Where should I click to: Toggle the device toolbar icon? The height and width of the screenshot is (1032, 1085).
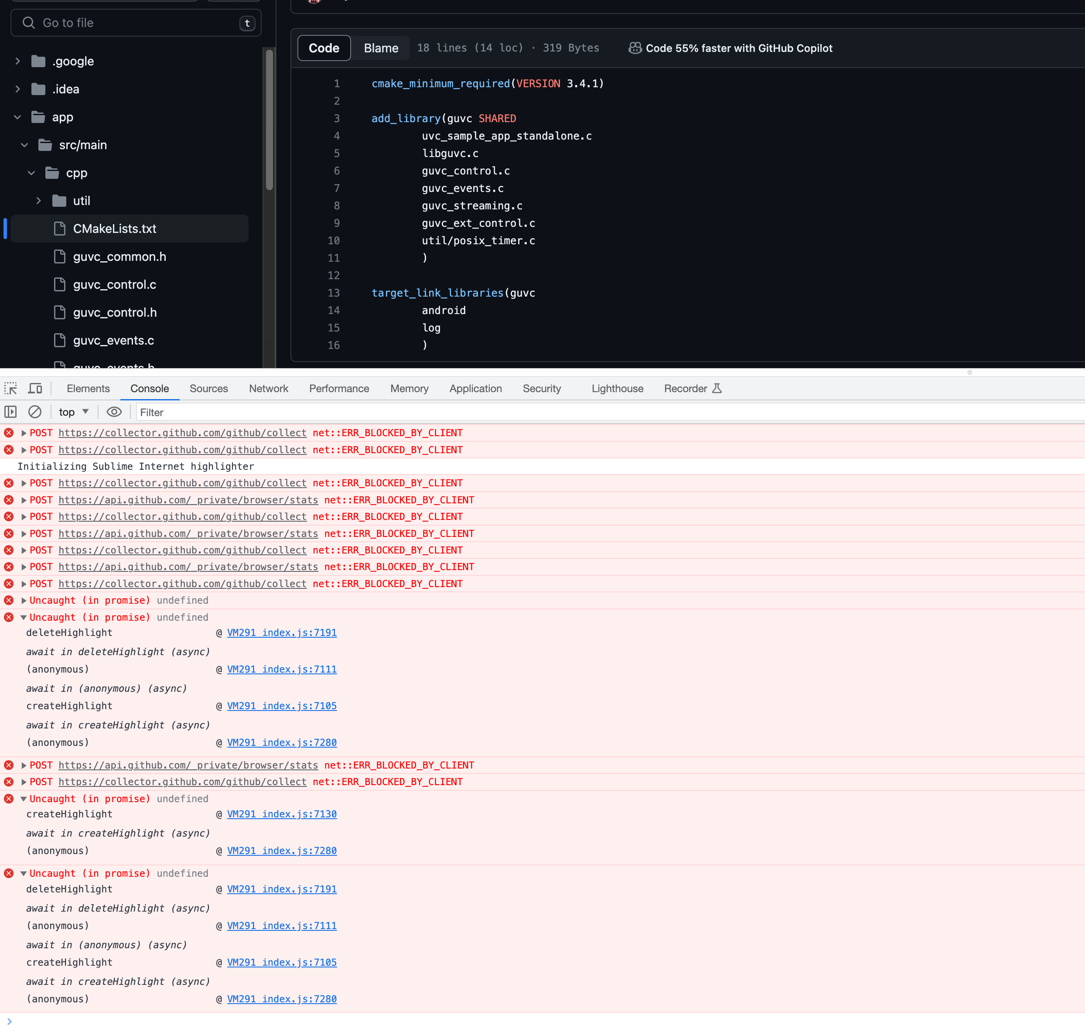pos(35,388)
